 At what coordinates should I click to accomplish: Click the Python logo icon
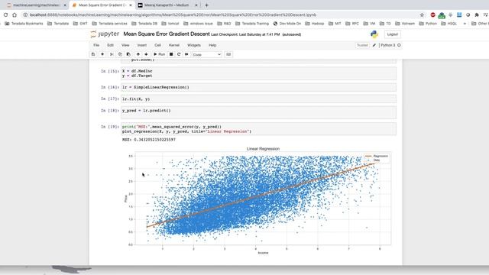pyautogui.click(x=374, y=34)
